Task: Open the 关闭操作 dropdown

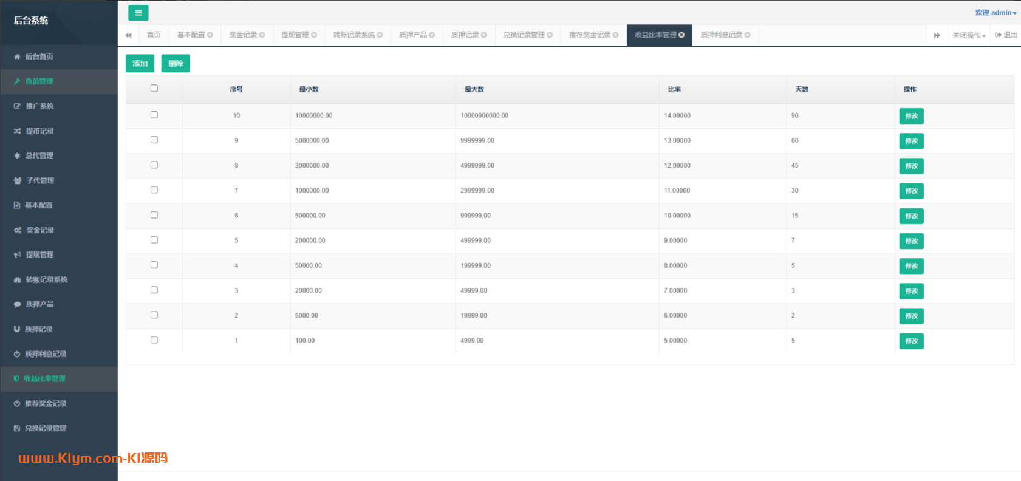Action: (x=969, y=35)
